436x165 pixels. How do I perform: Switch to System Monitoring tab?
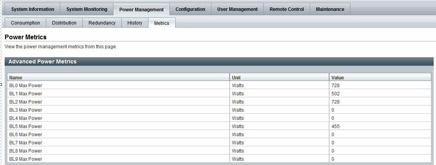pos(87,9)
